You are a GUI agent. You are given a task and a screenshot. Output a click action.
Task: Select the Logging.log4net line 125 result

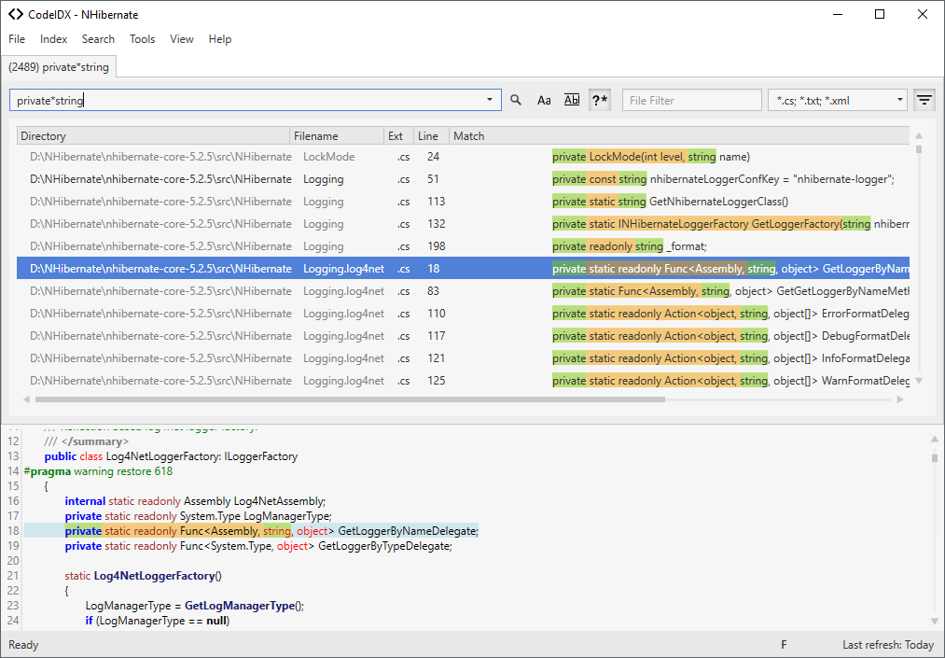click(x=463, y=381)
